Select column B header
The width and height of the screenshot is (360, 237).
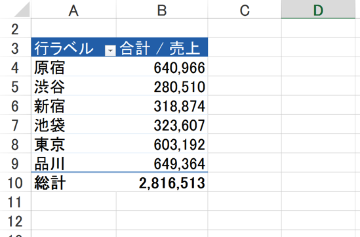point(162,9)
